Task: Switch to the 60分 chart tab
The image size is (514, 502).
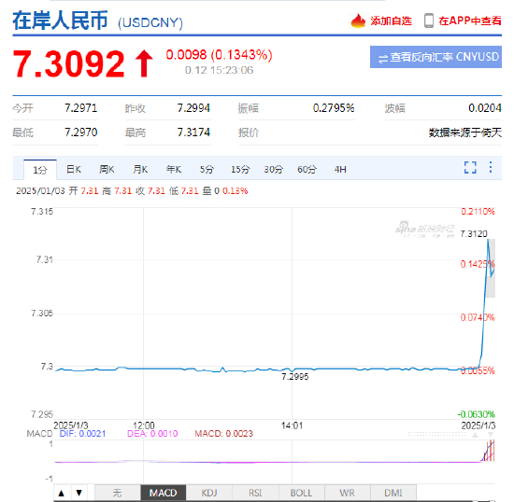Action: (x=307, y=170)
